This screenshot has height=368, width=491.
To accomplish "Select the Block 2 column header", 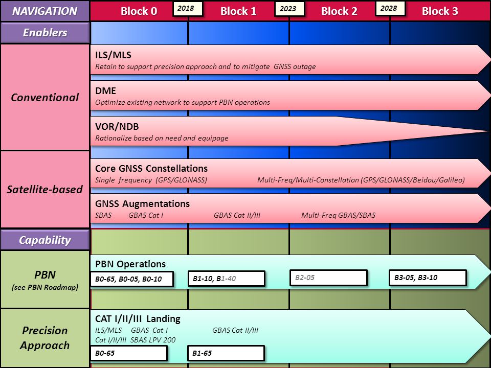I will (339, 11).
